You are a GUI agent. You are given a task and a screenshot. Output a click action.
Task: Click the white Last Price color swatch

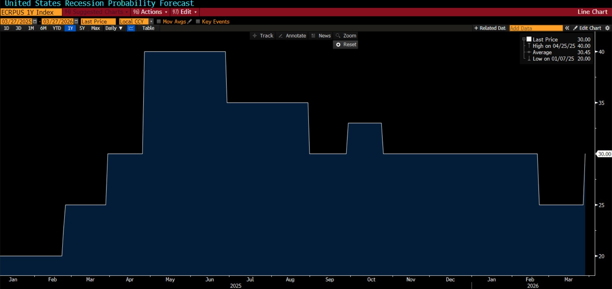pos(529,39)
